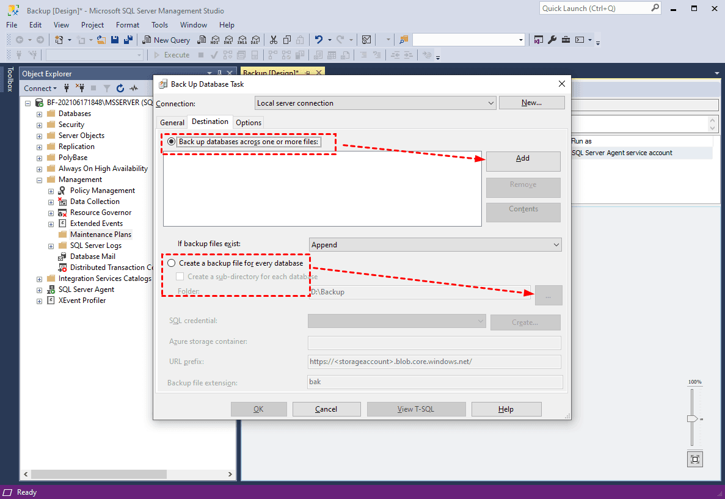The width and height of the screenshot is (725, 499).
Task: Click the Database Engine Query icon
Action: pos(201,40)
